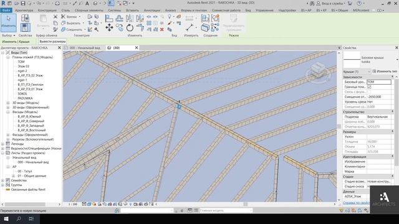Click the red X Delete icon
This screenshot has height=224, width=399.
162,30
